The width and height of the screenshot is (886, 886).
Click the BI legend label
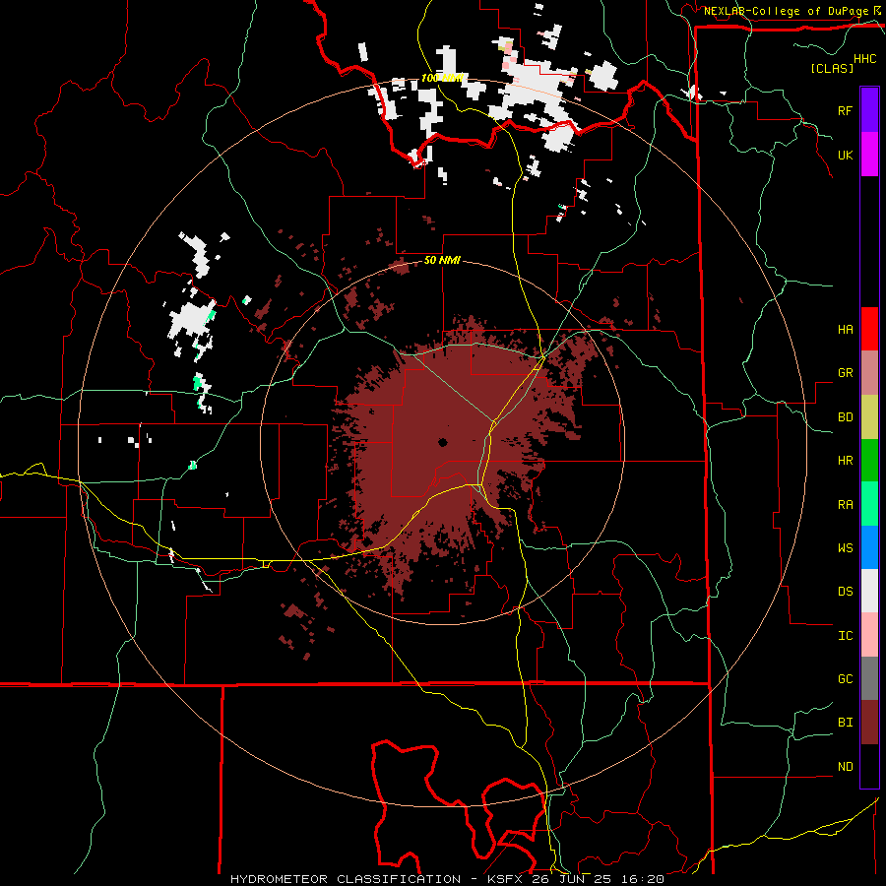point(846,723)
